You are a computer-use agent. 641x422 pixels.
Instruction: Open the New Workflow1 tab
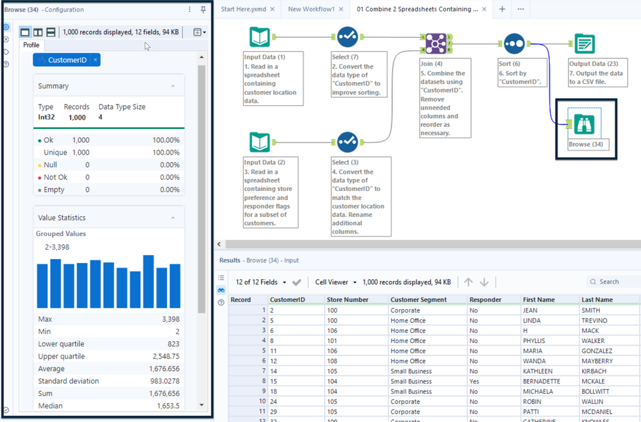coord(311,10)
